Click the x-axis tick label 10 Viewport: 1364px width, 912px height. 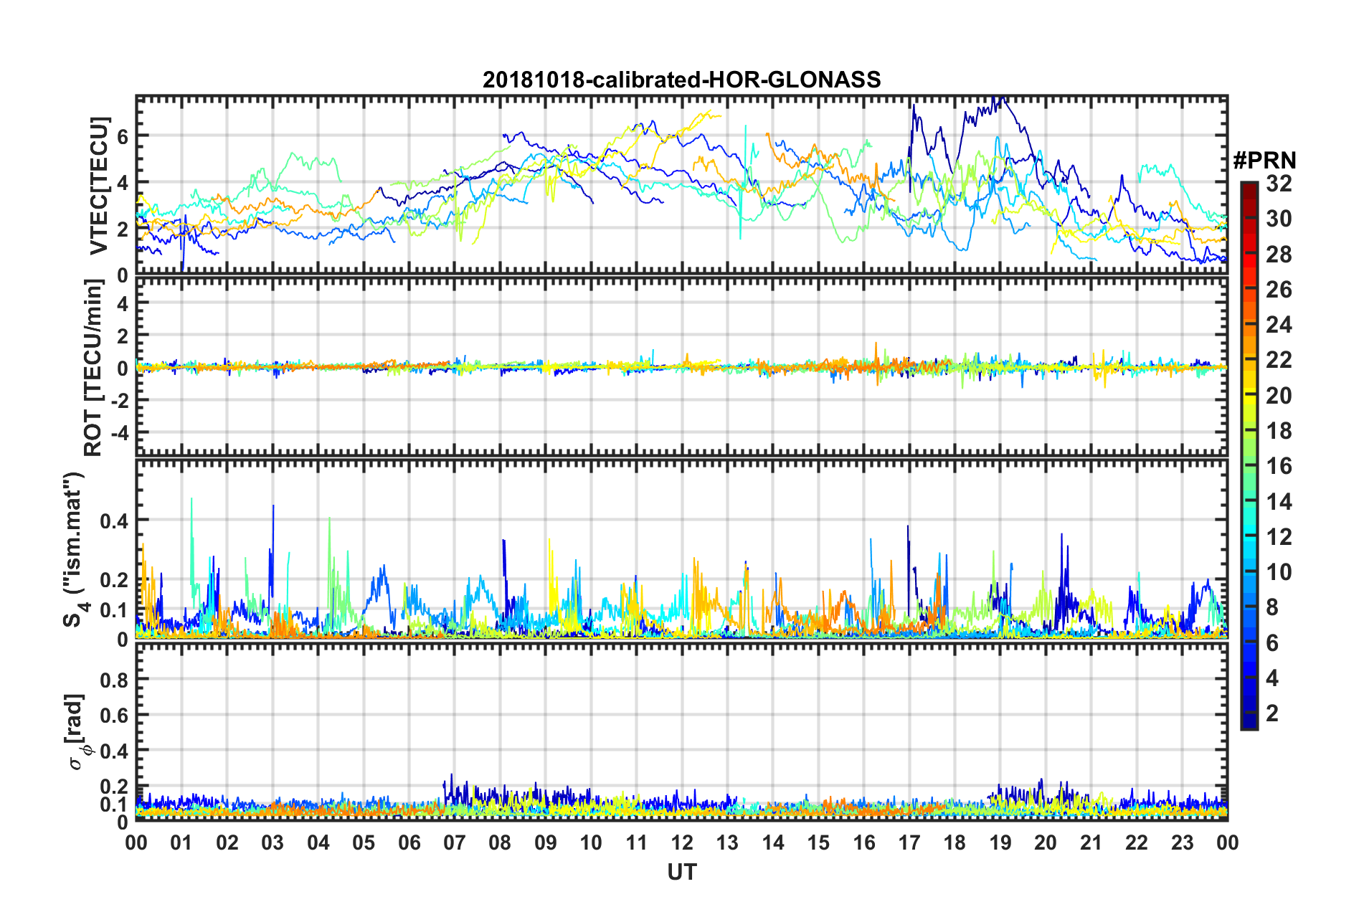tap(591, 842)
